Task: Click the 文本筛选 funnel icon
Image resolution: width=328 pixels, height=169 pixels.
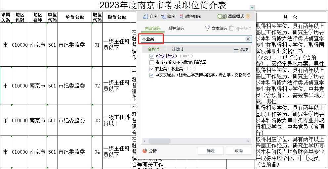Action: tap(207, 28)
